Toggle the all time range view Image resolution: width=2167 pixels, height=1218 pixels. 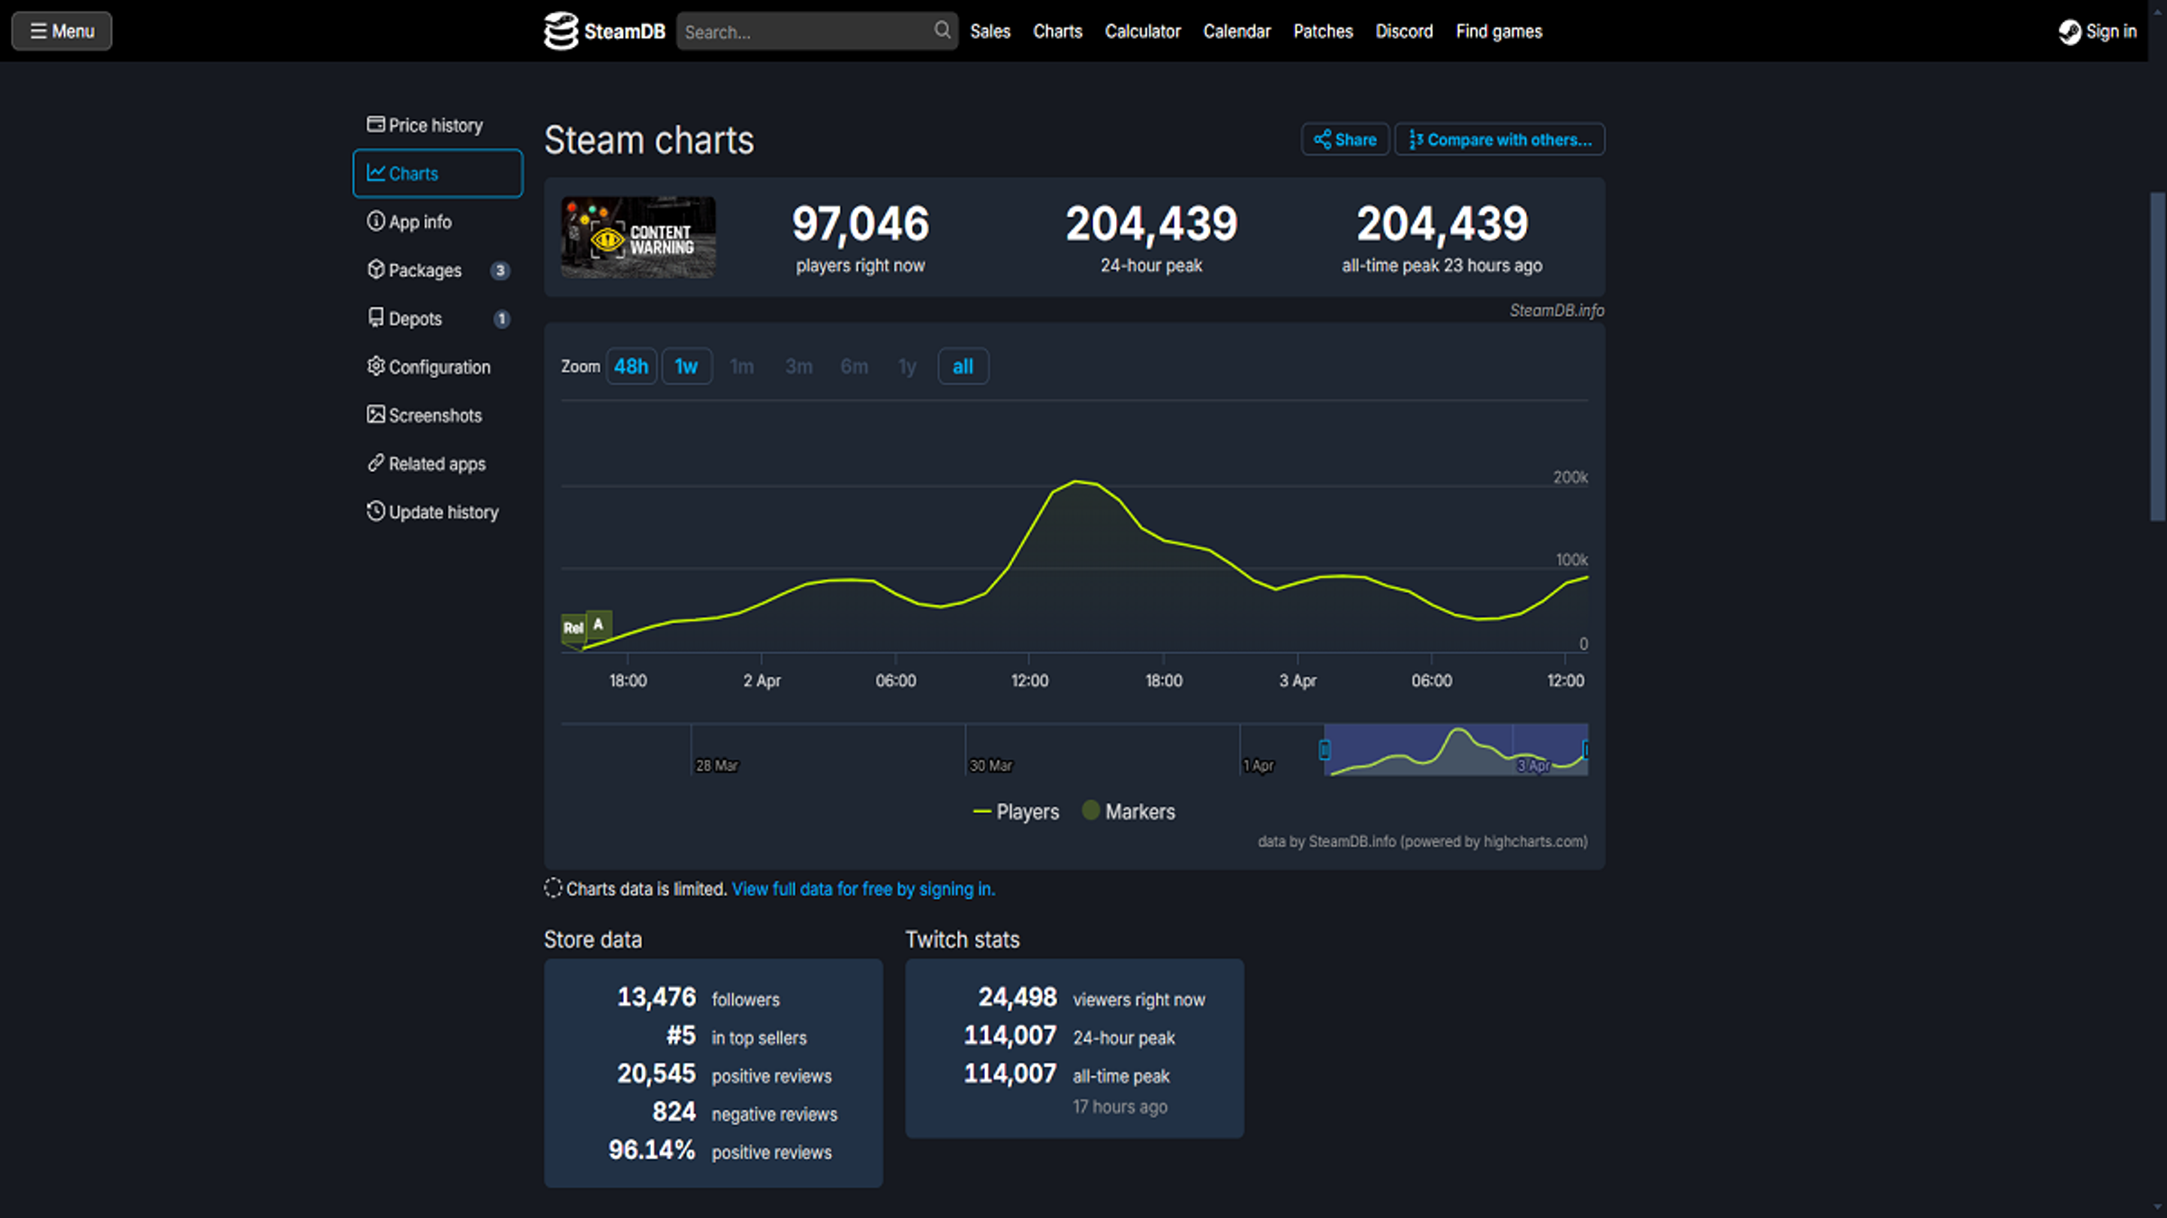click(x=963, y=365)
